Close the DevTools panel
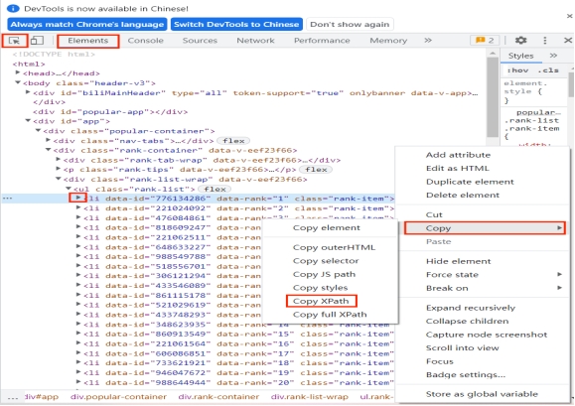Viewport: 575px width, 406px height. (x=568, y=41)
